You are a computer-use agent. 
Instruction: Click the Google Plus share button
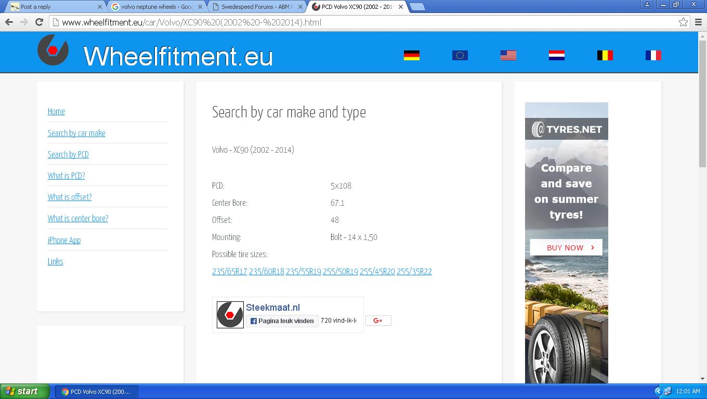tap(378, 321)
